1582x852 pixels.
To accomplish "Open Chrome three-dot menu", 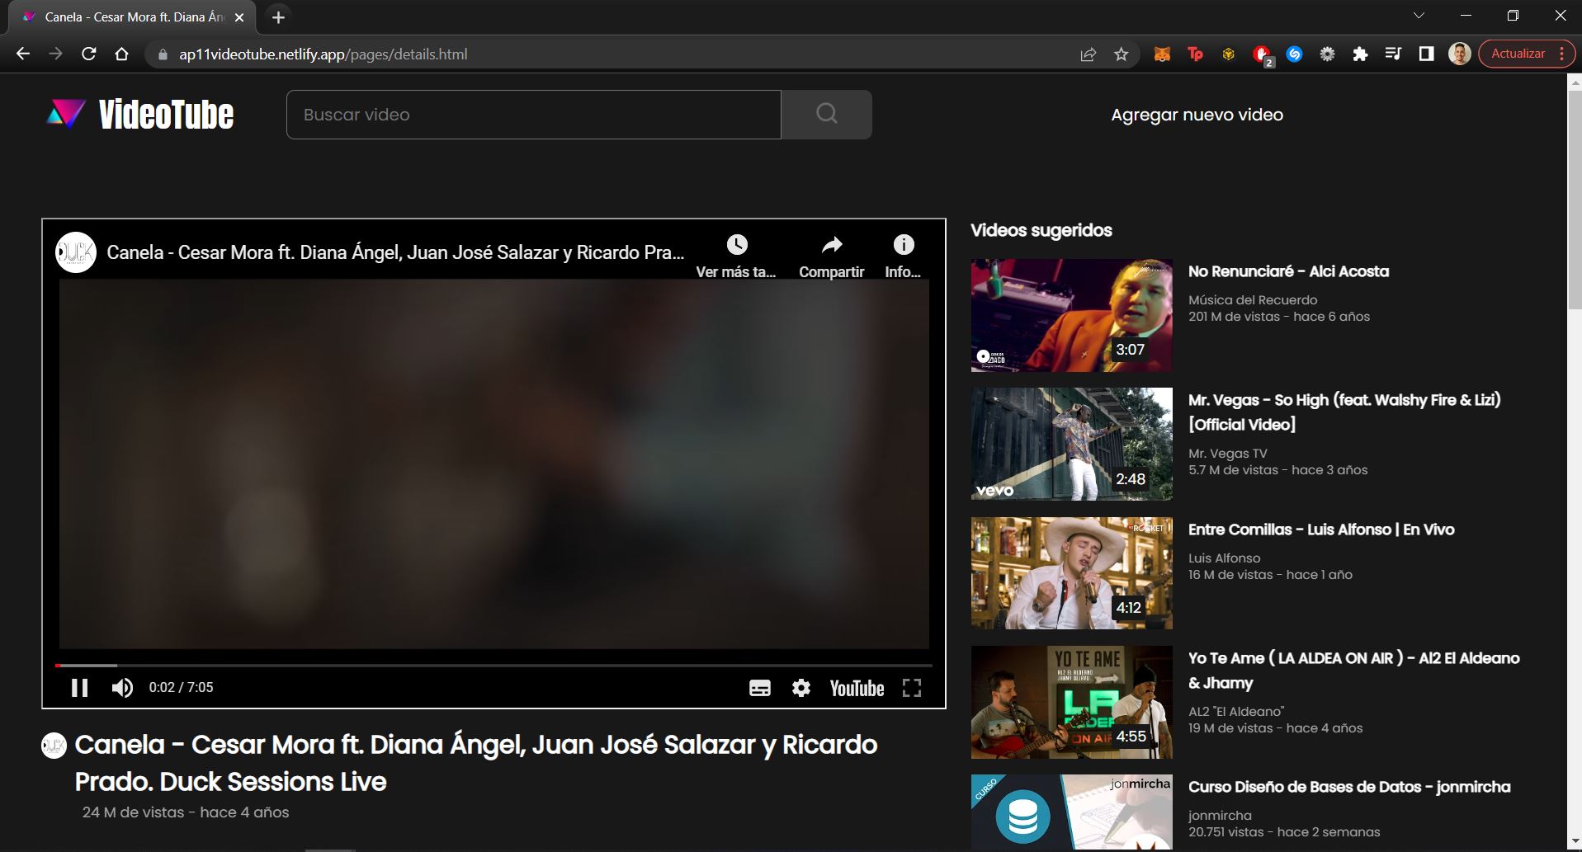I will [x=1562, y=54].
